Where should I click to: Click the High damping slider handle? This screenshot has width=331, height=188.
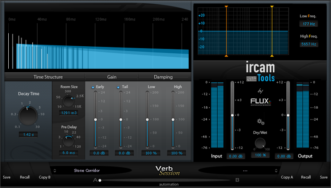pos(173,119)
